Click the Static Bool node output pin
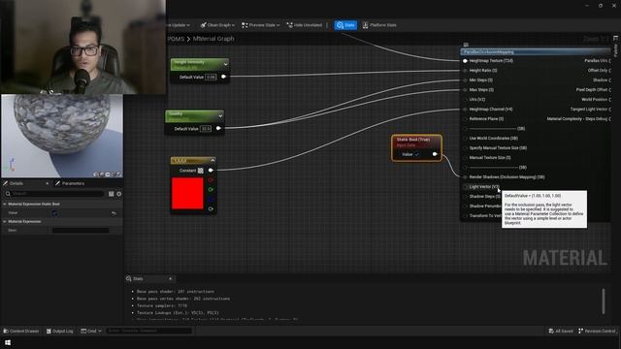621x349 pixels. tap(435, 154)
